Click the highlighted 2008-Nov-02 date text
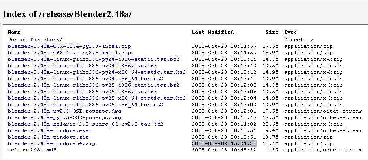368x160 pixels. (x=224, y=143)
